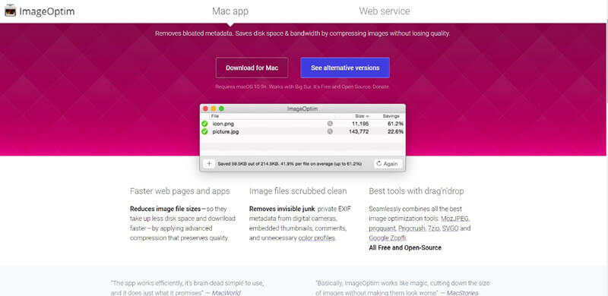Click the 22.6% savings value
Screen dimensions: 608x296
pyautogui.click(x=395, y=132)
